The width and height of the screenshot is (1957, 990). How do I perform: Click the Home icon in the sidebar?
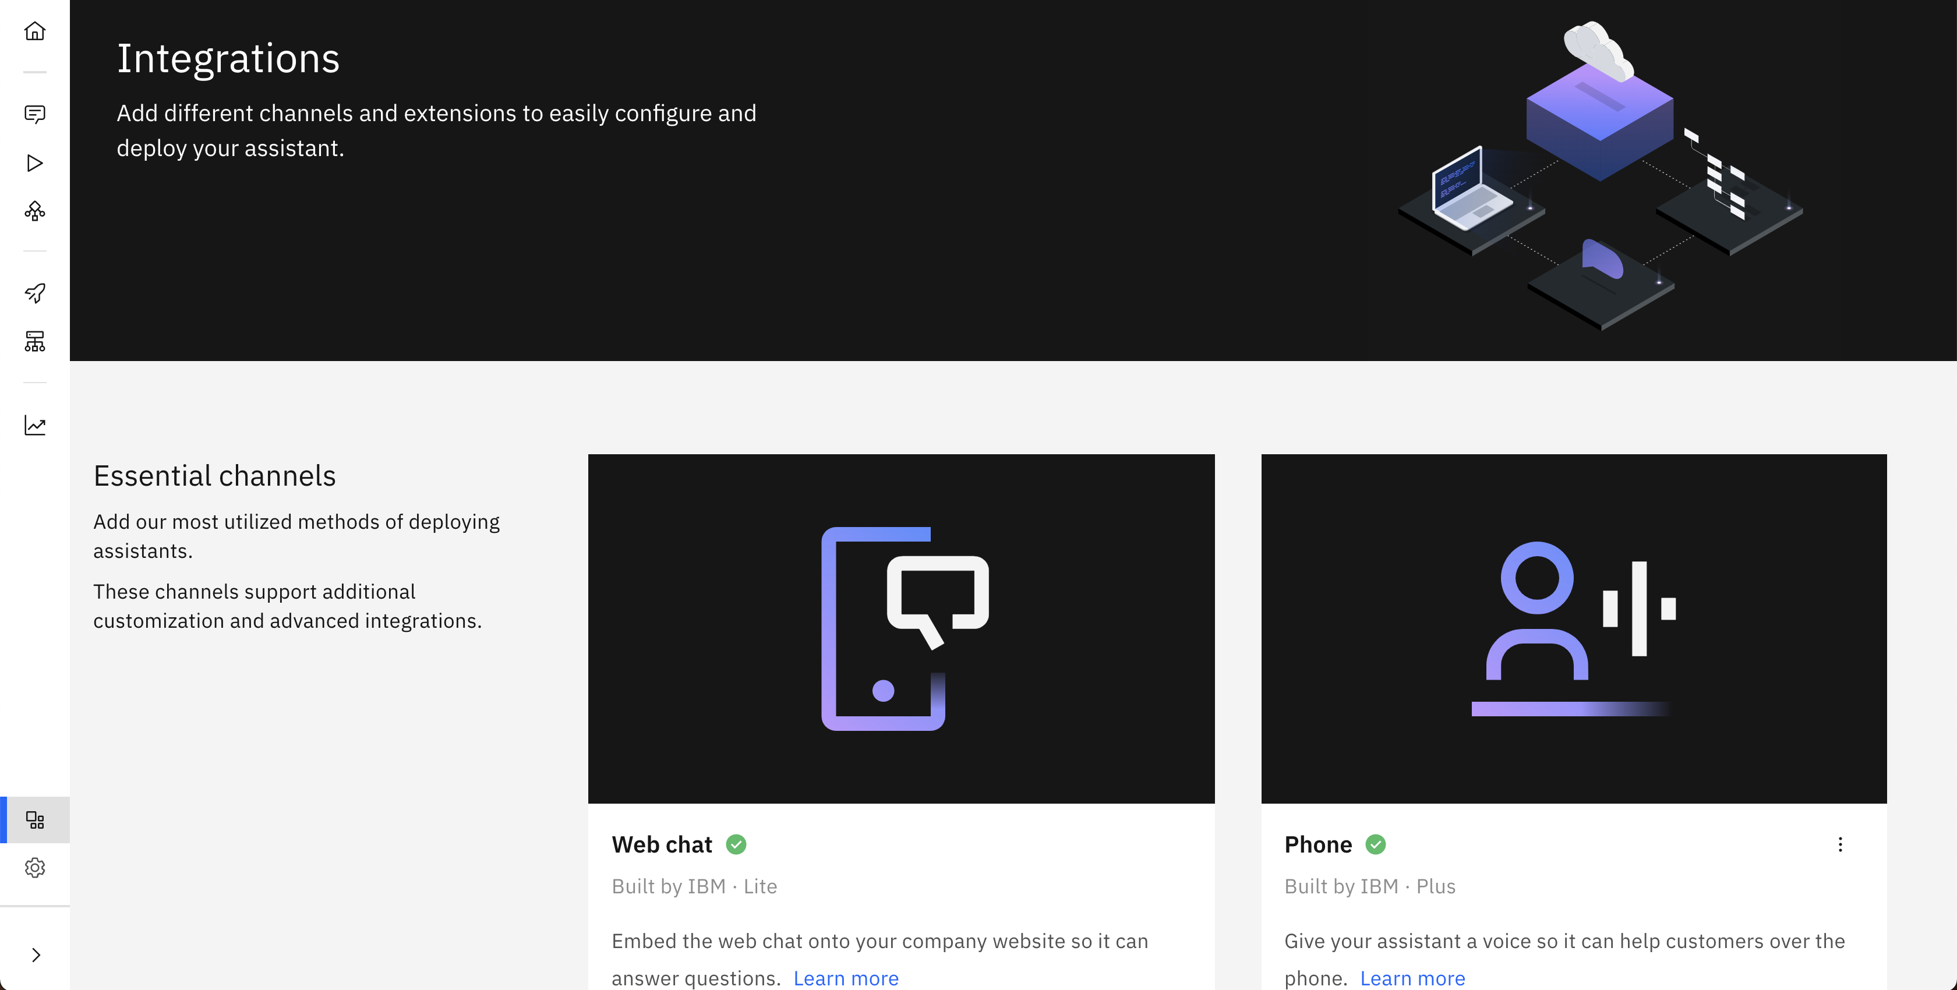(34, 31)
